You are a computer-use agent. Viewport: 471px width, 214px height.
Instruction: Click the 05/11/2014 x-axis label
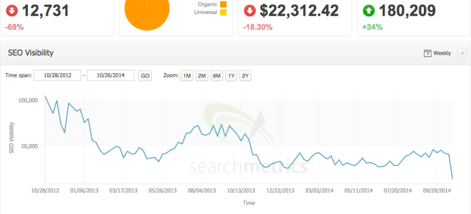358,191
